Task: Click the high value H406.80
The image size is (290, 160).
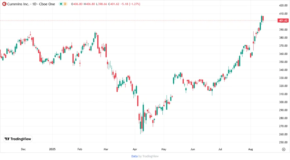Action: 89,4
